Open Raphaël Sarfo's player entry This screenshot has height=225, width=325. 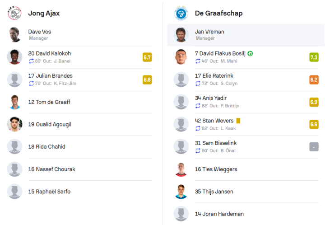(49, 192)
